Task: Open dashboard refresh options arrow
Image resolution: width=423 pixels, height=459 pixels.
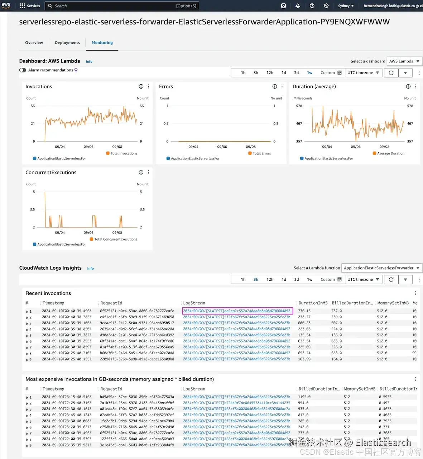Action: [x=405, y=73]
